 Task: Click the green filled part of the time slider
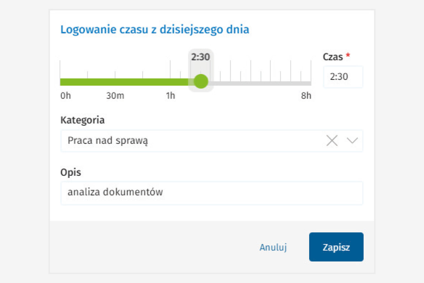click(x=124, y=82)
